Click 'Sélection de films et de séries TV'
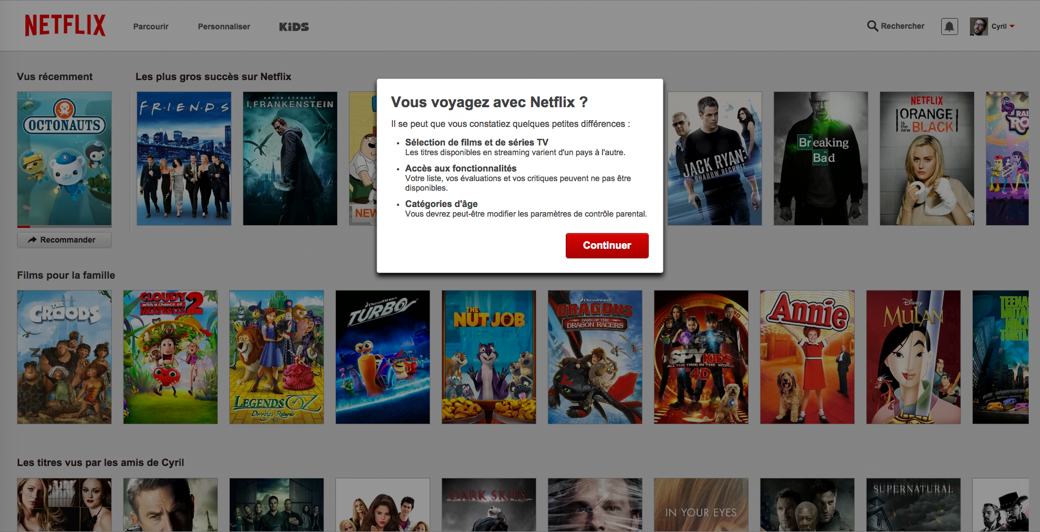1040x532 pixels. (x=477, y=142)
